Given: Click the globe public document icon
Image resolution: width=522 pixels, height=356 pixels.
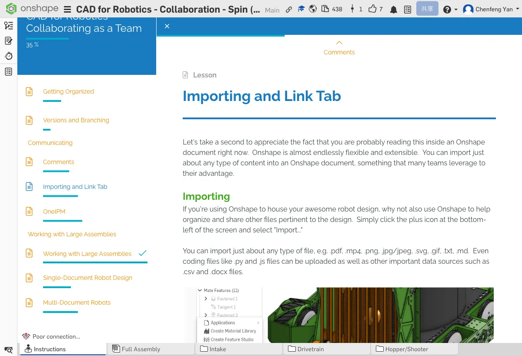Looking at the screenshot, I should (x=313, y=9).
